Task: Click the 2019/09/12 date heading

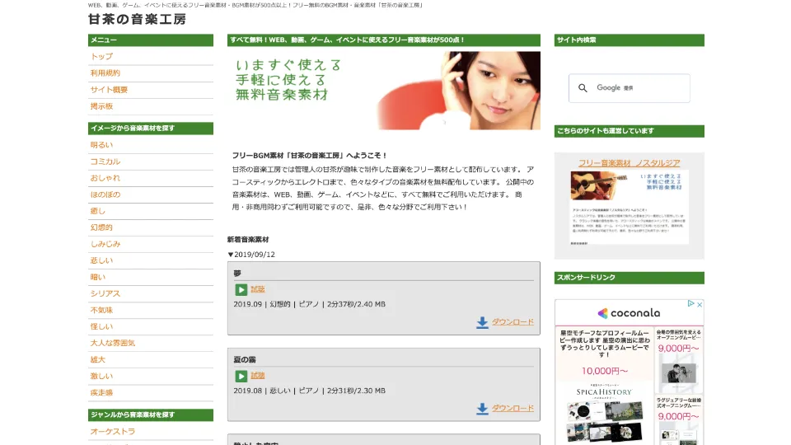Action: click(251, 255)
